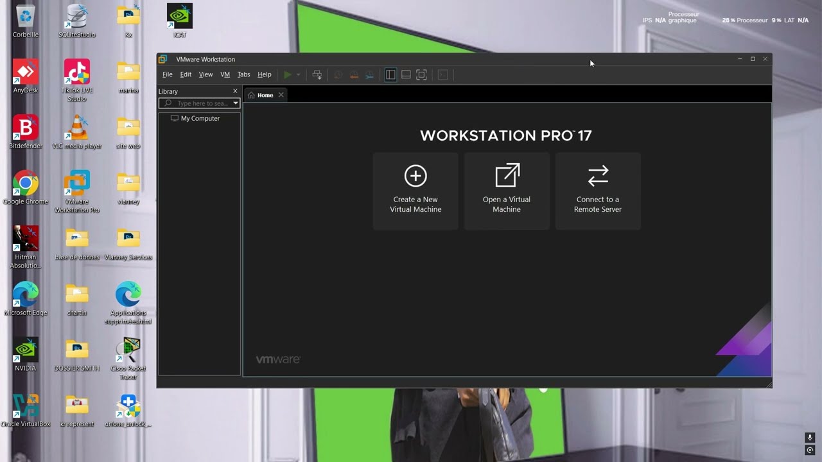The height and width of the screenshot is (462, 822).
Task: Select Bitdefender desktop icon
Action: click(26, 132)
